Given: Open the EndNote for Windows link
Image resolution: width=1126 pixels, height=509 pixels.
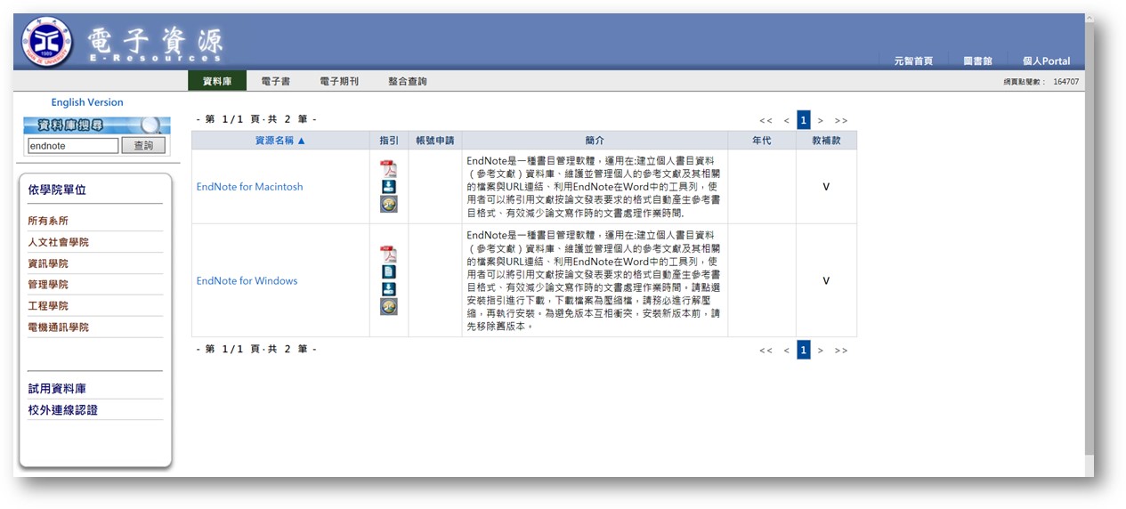Looking at the screenshot, I should click(247, 281).
